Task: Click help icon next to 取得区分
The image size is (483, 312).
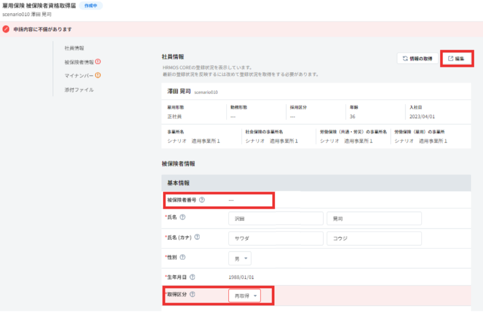Action: click(x=192, y=295)
